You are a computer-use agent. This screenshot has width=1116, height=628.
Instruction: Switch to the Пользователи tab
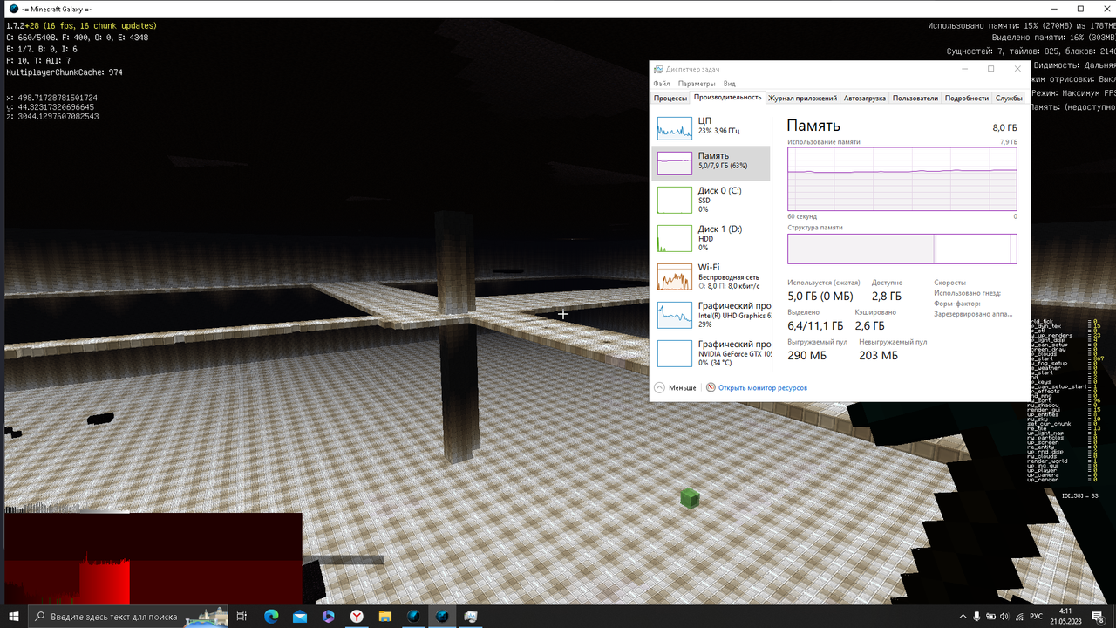pos(915,99)
